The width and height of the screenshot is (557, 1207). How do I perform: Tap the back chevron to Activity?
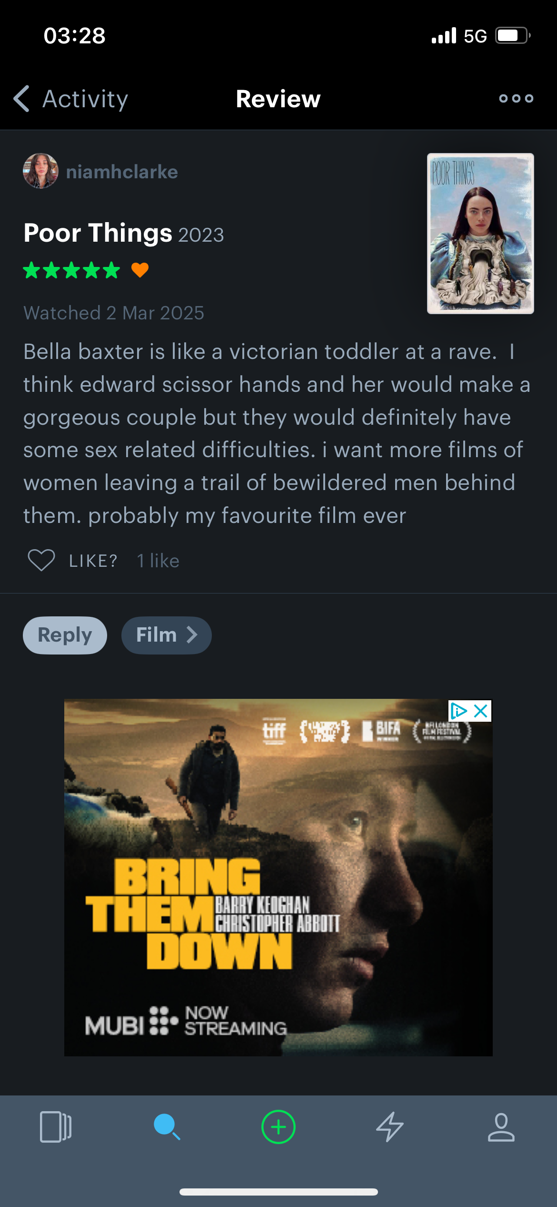tap(22, 99)
